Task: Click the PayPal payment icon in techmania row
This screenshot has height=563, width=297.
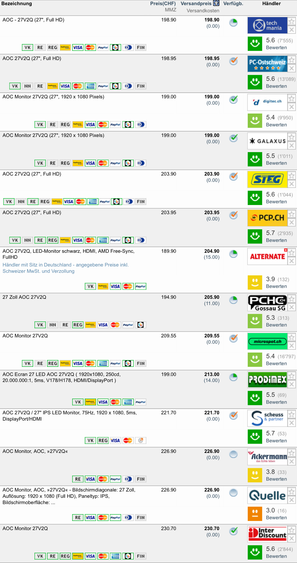Action: (x=103, y=47)
